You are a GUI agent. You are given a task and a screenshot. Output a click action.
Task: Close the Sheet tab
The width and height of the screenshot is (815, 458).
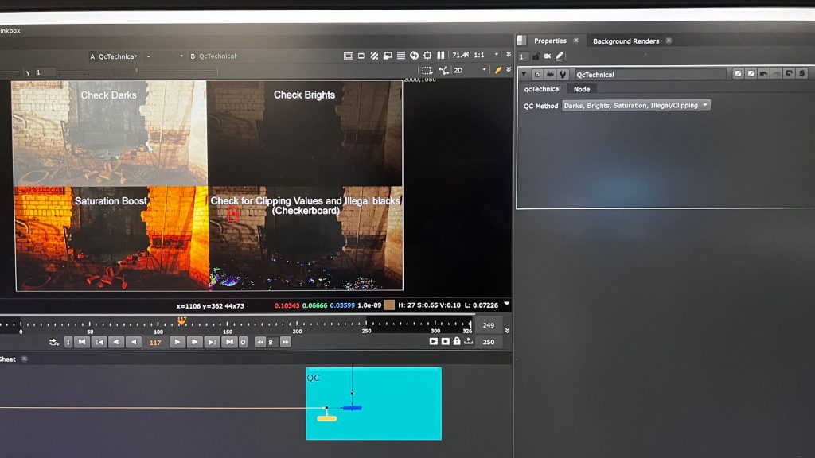point(25,359)
